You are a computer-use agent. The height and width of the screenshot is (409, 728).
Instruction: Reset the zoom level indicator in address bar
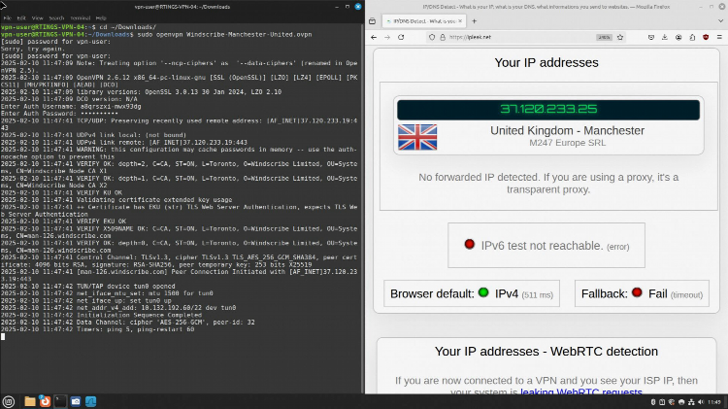tap(604, 37)
